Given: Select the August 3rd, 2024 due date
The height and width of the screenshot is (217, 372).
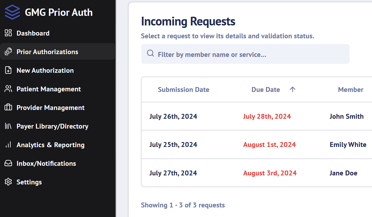Looking at the screenshot, I should point(270,173).
